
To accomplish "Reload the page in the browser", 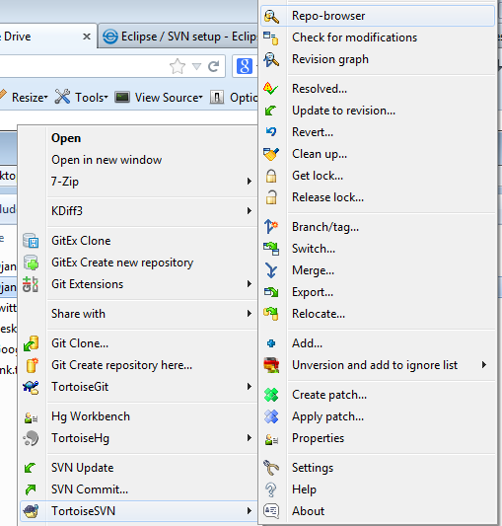I will (214, 66).
